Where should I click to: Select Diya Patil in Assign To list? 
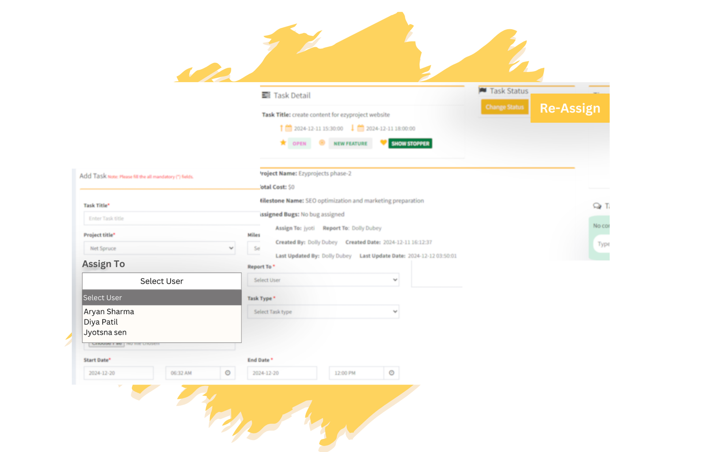[101, 322]
